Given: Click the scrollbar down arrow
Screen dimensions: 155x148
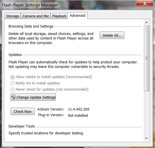Looking at the screenshot, I should point(146,138).
